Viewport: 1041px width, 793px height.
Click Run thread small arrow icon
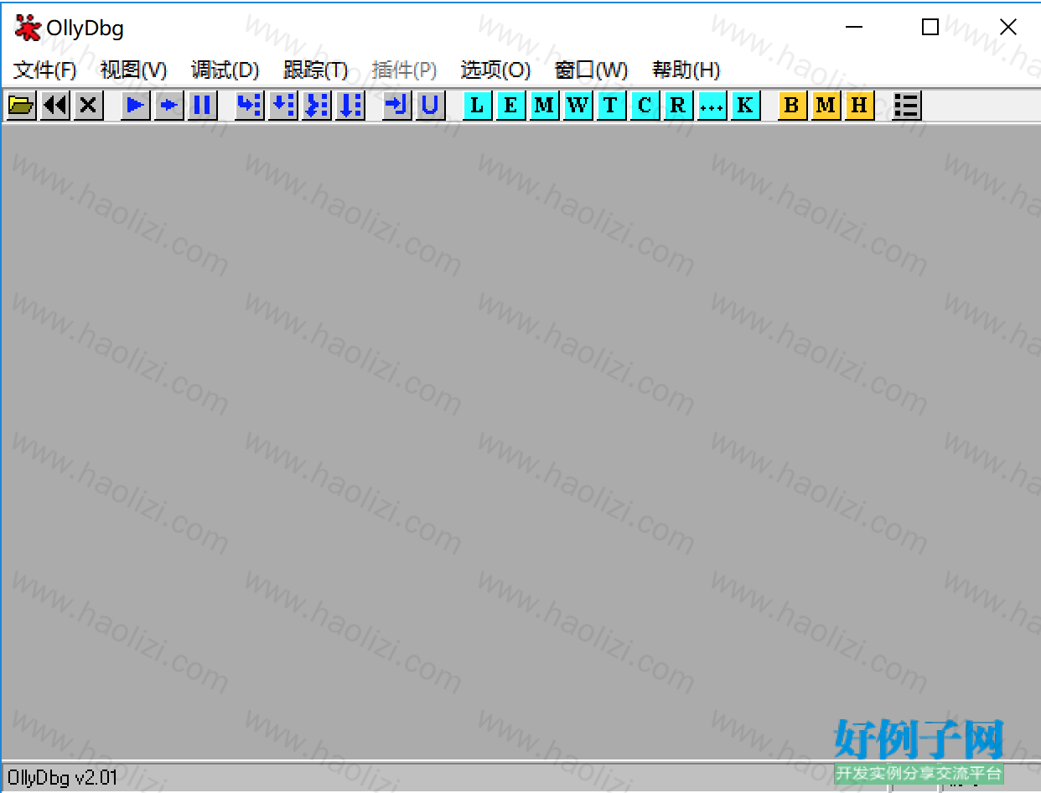click(x=169, y=106)
